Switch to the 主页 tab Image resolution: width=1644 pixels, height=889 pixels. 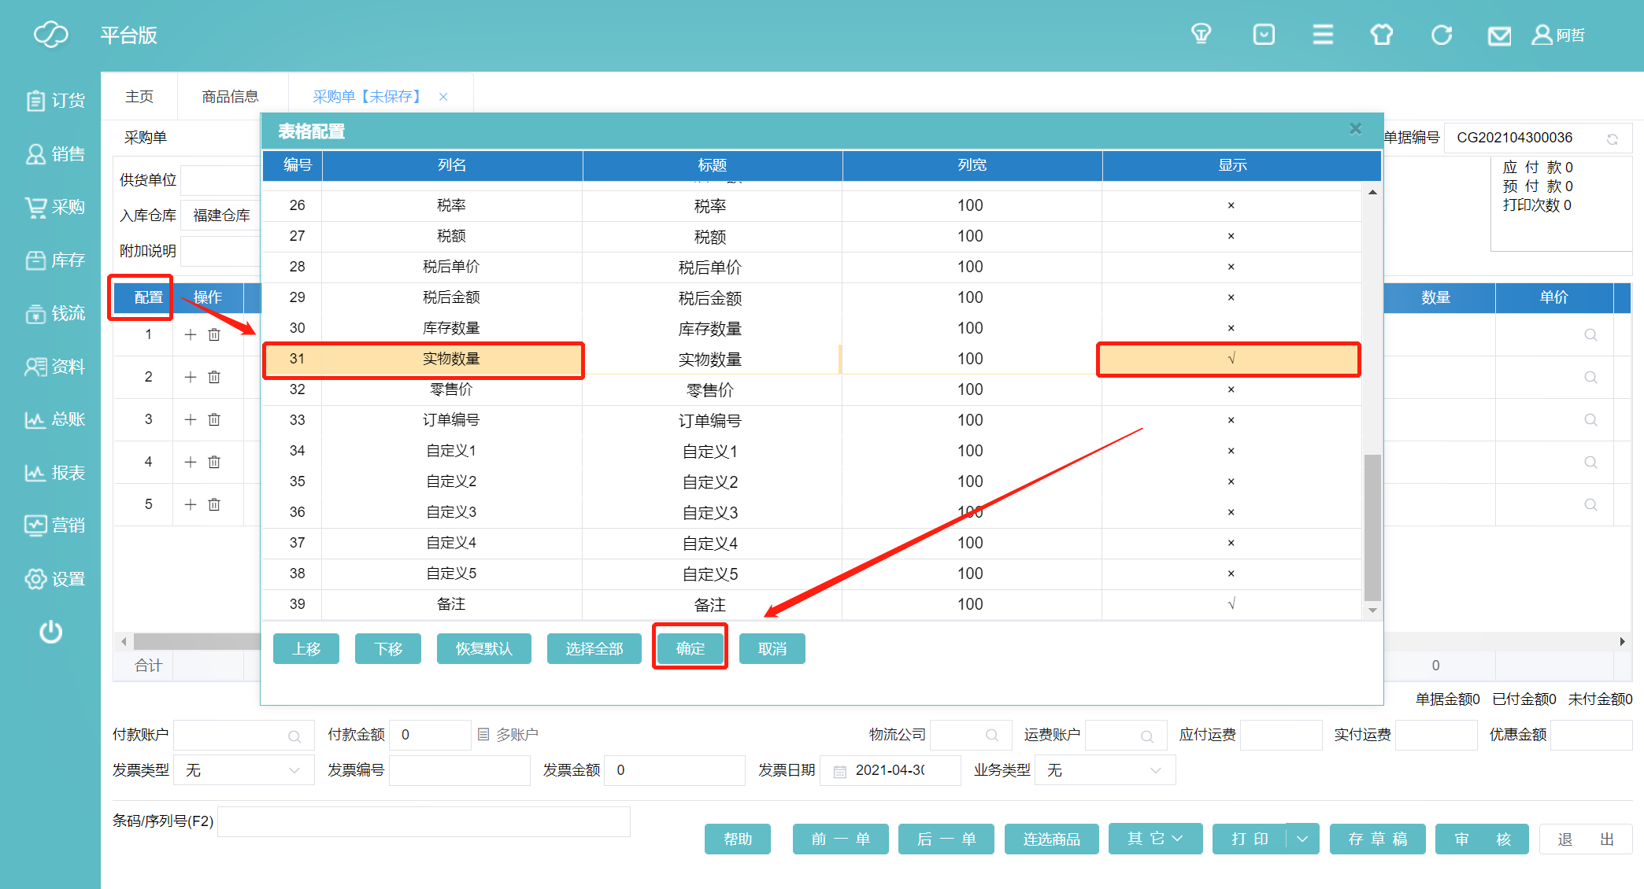(139, 97)
